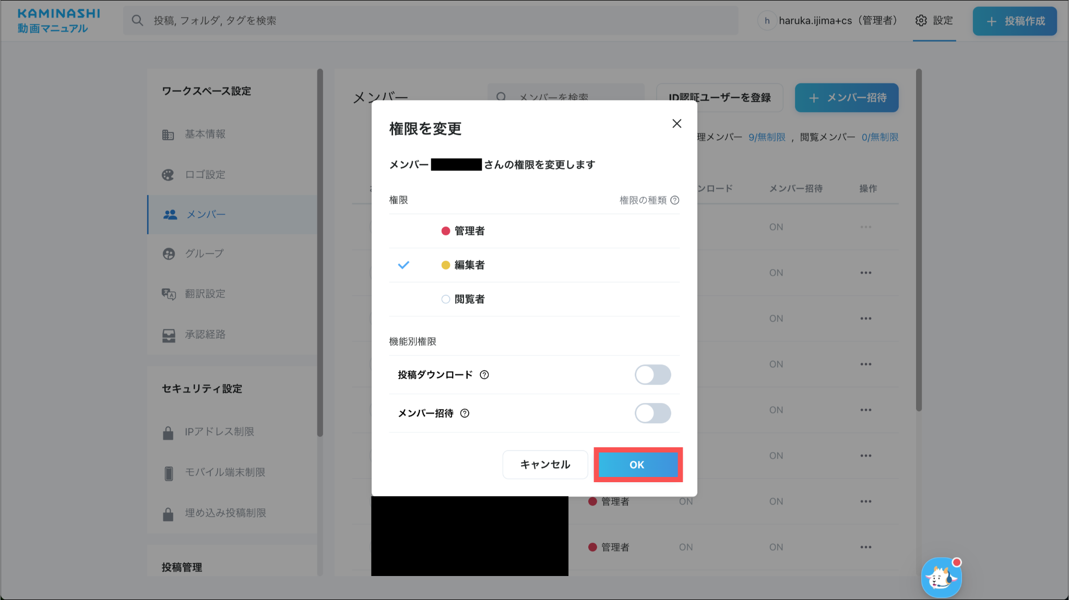
Task: Click the キャンセル button
Action: click(x=545, y=464)
